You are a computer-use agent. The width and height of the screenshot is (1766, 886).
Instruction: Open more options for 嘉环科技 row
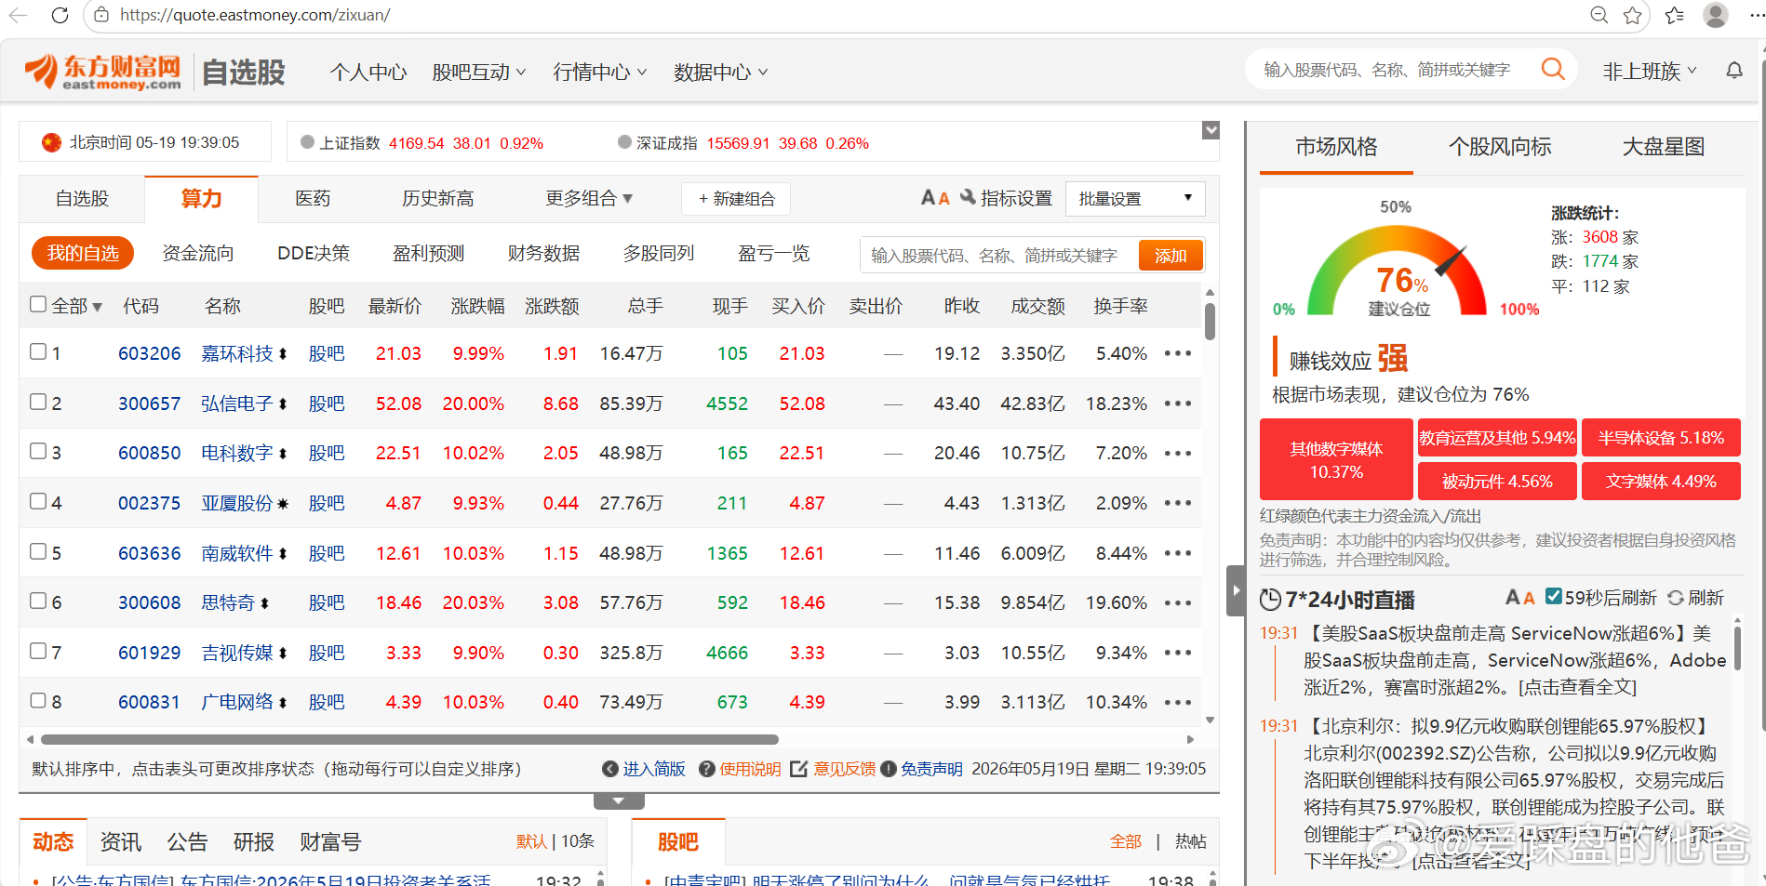(1178, 353)
